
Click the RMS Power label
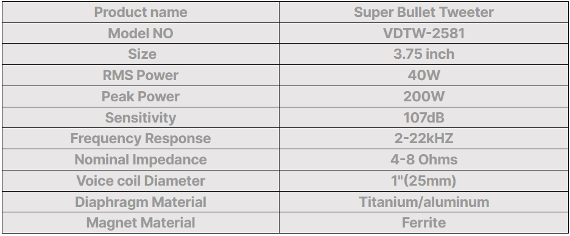click(141, 75)
